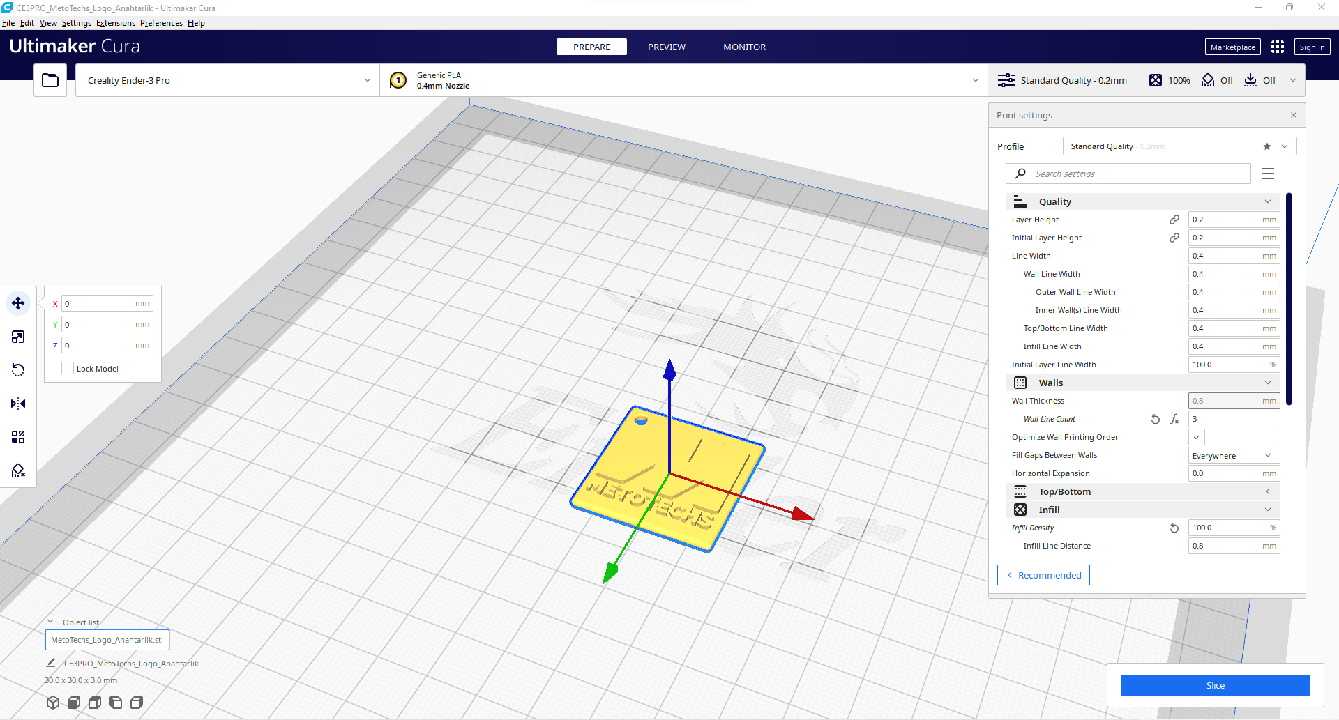Image resolution: width=1339 pixels, height=720 pixels.
Task: Click the link icon beside Layer Height
Action: tap(1174, 220)
